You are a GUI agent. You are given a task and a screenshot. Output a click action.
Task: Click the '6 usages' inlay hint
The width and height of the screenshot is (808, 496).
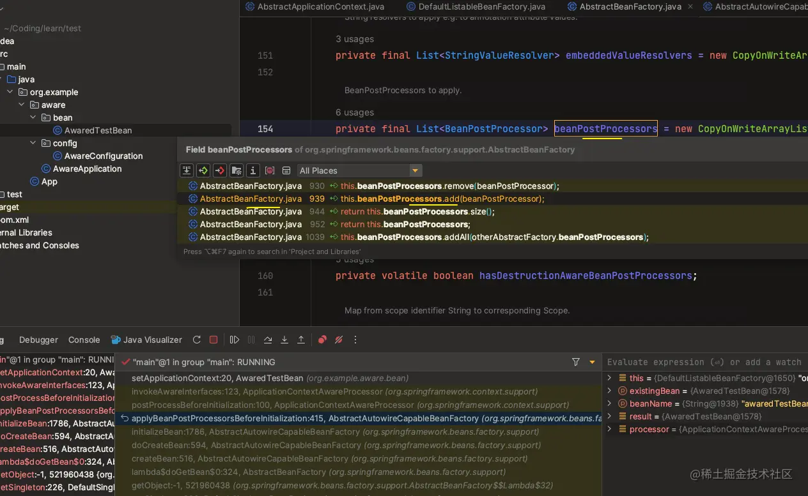[355, 112]
